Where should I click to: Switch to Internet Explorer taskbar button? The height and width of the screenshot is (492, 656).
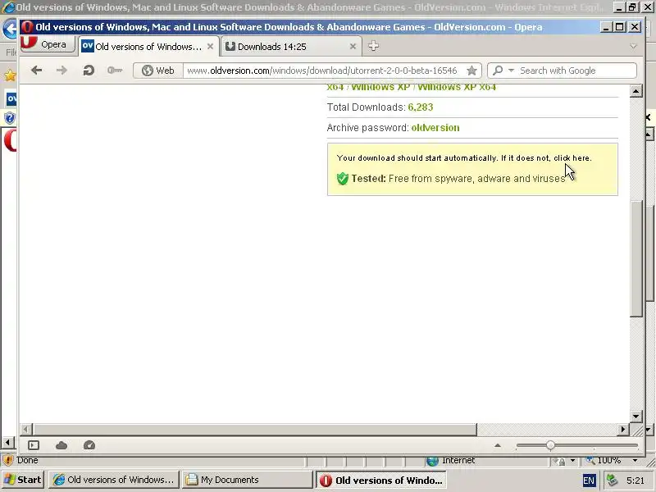pos(114,480)
